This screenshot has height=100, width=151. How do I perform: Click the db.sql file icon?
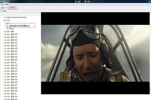point(8,29)
